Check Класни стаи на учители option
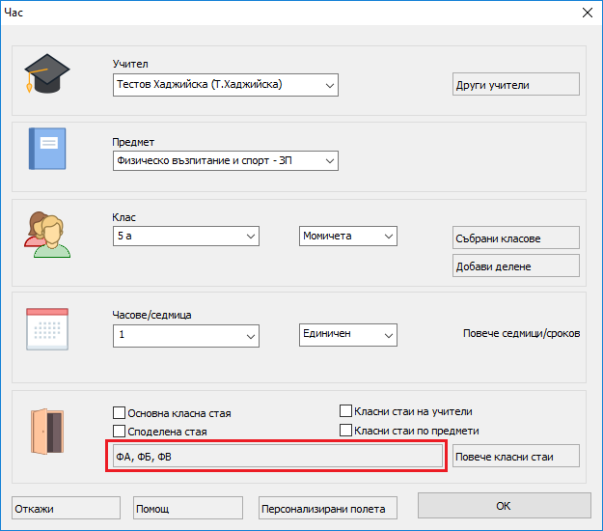 pos(346,411)
